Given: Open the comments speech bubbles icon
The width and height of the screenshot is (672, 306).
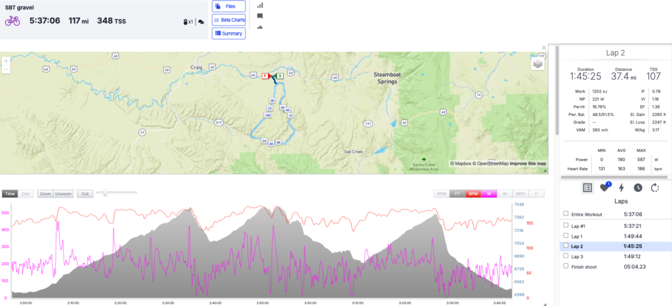Looking at the screenshot, I should click(x=201, y=22).
